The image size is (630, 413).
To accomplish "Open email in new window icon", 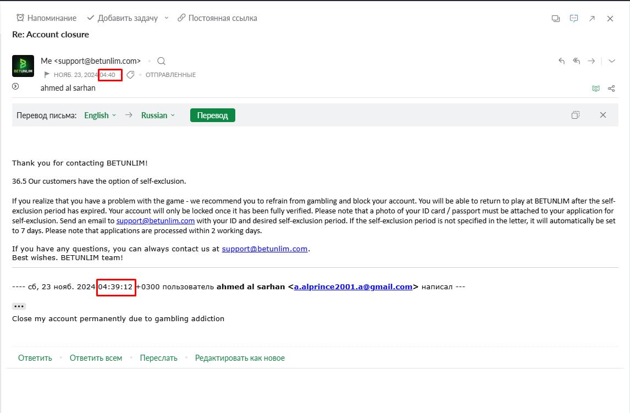I will coord(592,18).
